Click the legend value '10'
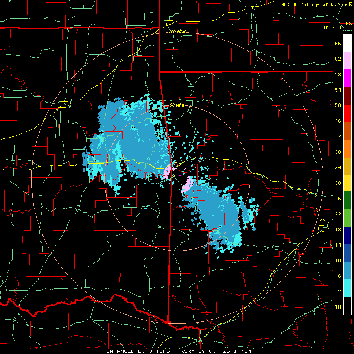This screenshot has height=354, width=354. click(x=338, y=260)
